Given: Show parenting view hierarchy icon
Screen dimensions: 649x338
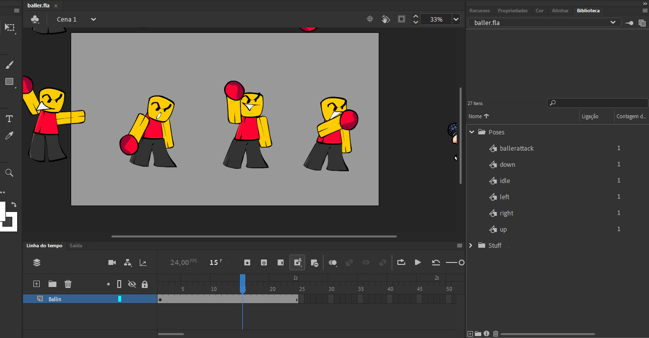Looking at the screenshot, I should pos(128,262).
